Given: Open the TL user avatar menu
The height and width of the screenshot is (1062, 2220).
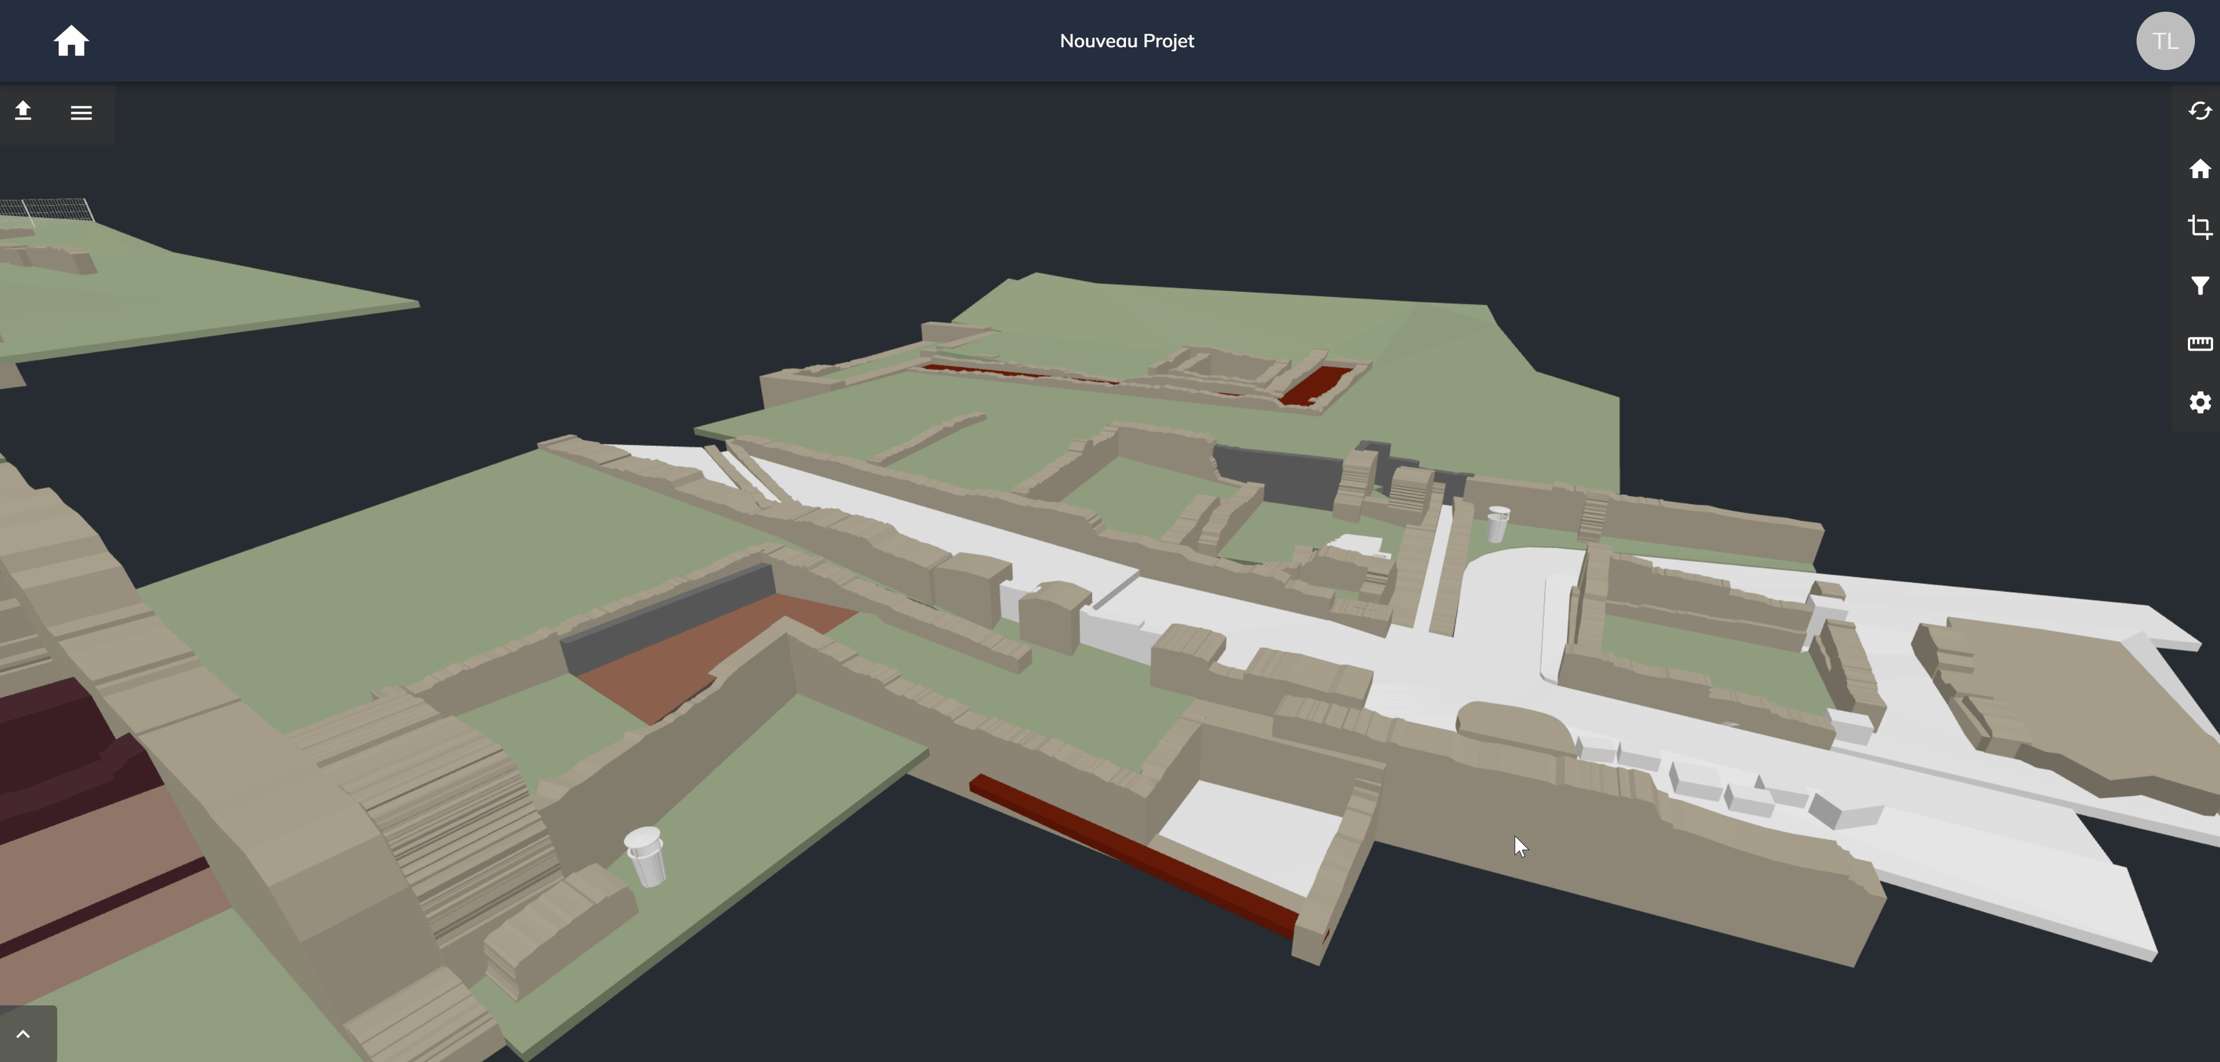Looking at the screenshot, I should tap(2165, 40).
